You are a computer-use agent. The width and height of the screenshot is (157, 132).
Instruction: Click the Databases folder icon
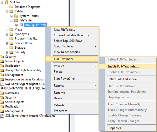coord(2,93)
